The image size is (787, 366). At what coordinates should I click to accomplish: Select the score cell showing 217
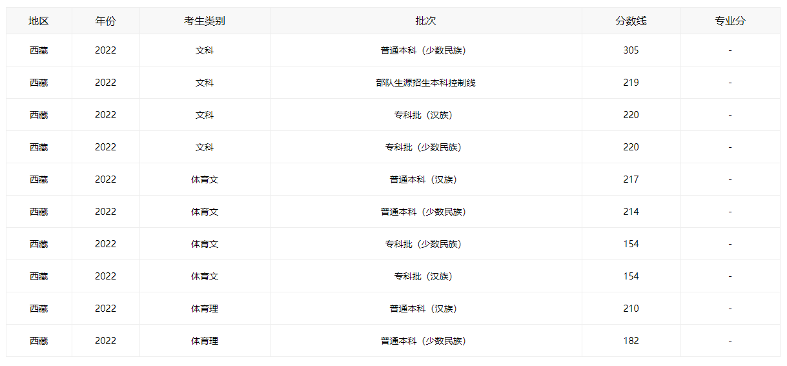coord(631,179)
